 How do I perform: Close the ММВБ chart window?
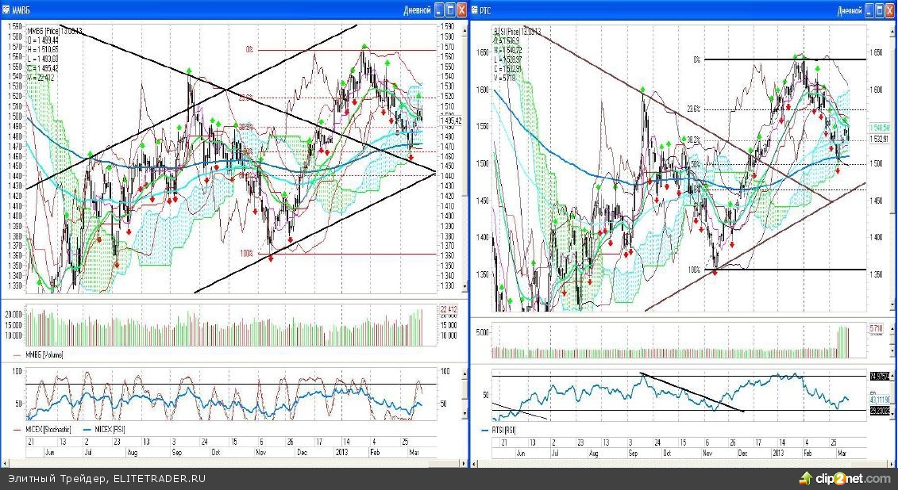pos(461,10)
